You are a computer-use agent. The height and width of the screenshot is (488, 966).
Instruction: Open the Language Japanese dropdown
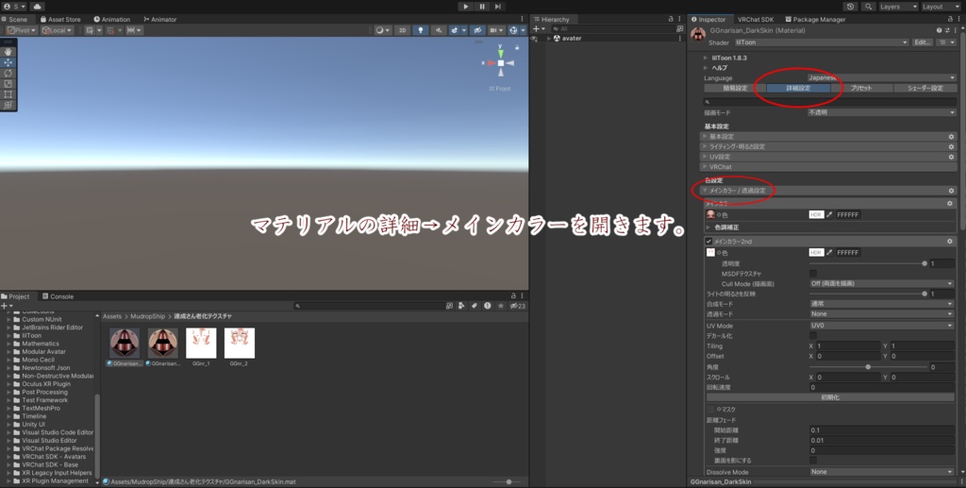tap(882, 78)
